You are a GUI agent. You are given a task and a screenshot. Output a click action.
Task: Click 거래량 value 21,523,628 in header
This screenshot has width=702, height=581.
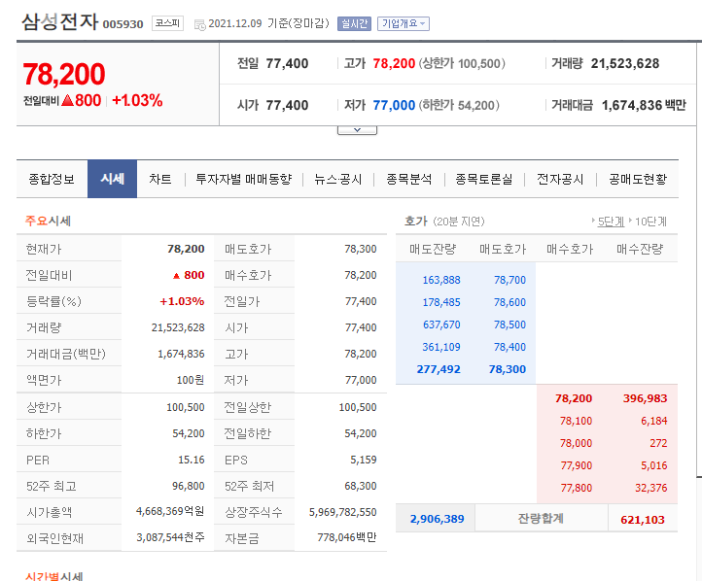625,63
